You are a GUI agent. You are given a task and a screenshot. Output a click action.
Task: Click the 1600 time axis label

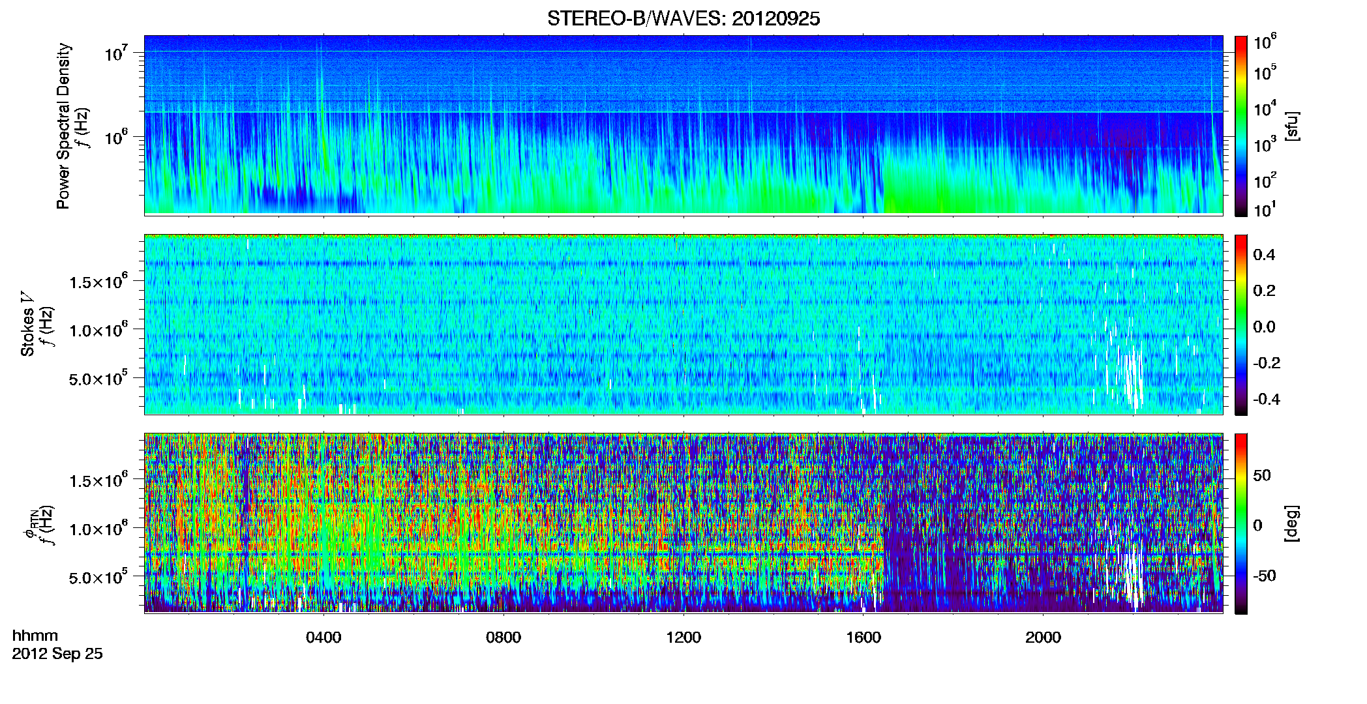click(864, 638)
